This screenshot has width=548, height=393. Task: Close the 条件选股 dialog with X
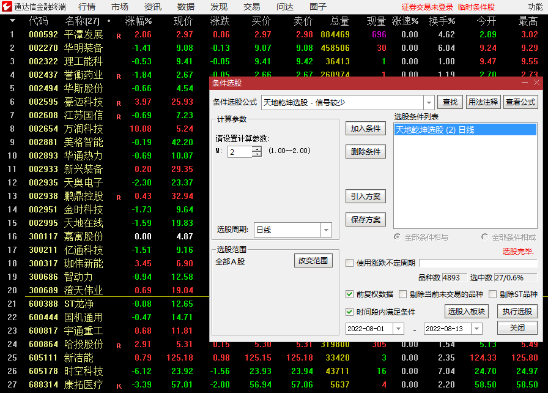pos(537,83)
